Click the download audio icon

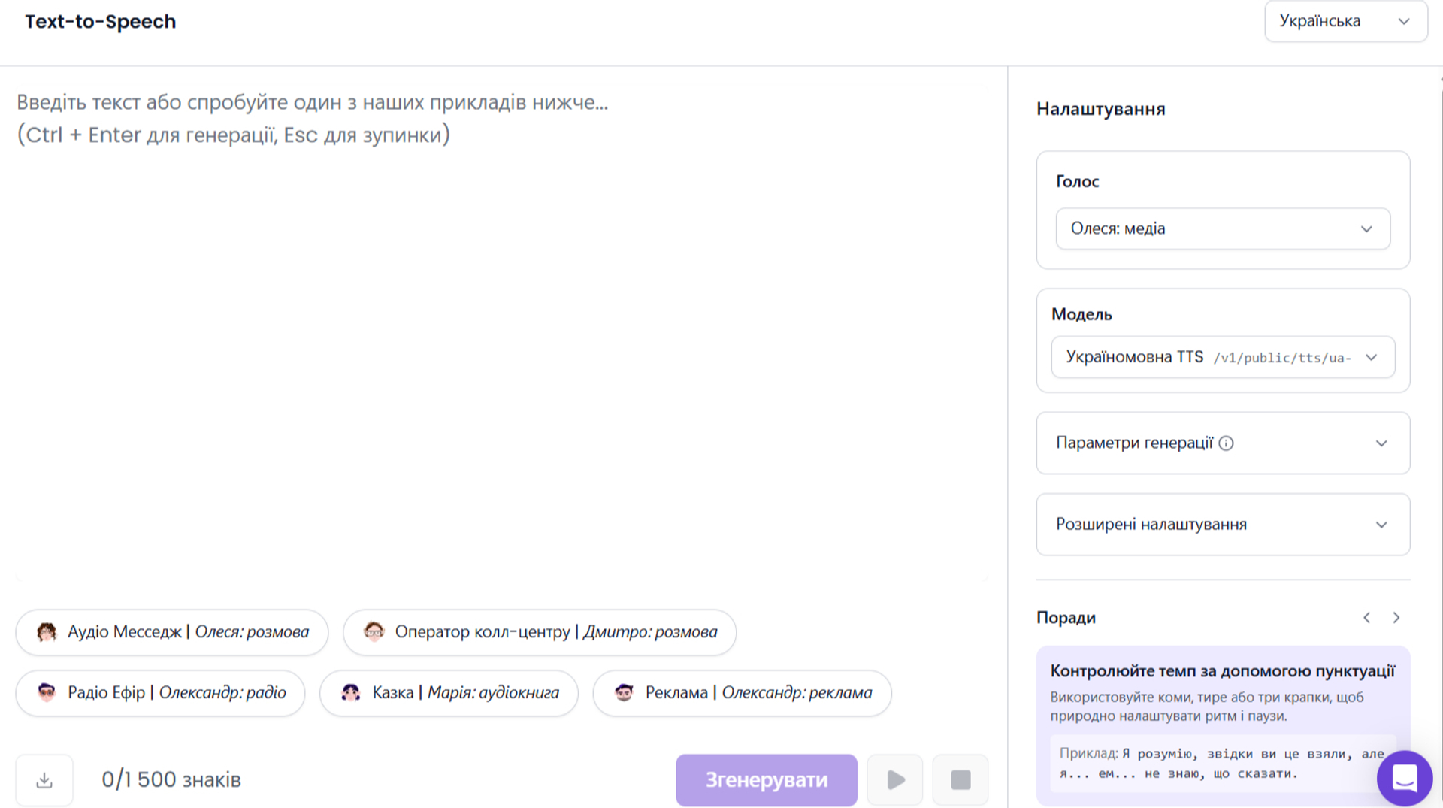tap(44, 779)
